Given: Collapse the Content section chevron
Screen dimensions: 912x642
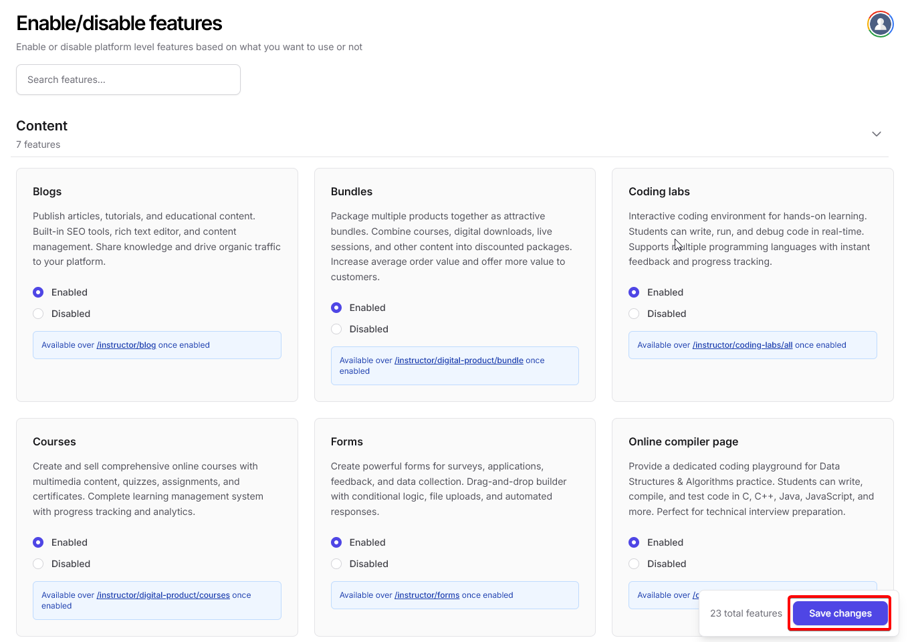Looking at the screenshot, I should click(876, 134).
